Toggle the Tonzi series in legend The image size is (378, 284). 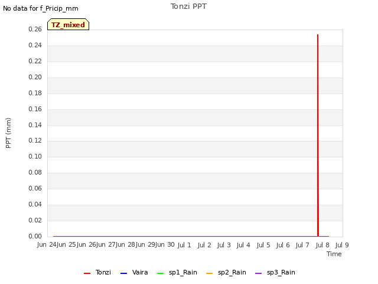(97, 272)
